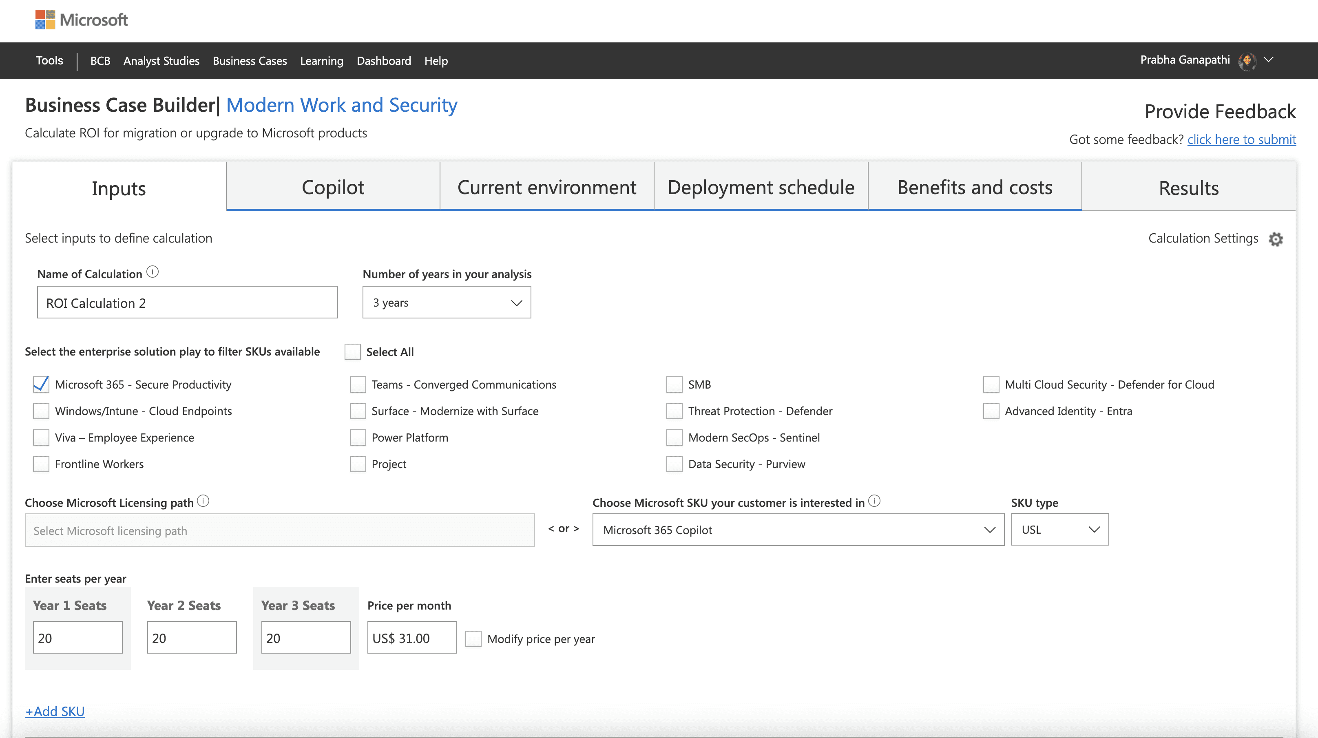Check the Select All checkbox

coord(352,352)
